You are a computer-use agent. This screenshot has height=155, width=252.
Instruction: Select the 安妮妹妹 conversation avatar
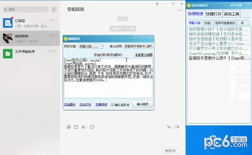[8, 38]
